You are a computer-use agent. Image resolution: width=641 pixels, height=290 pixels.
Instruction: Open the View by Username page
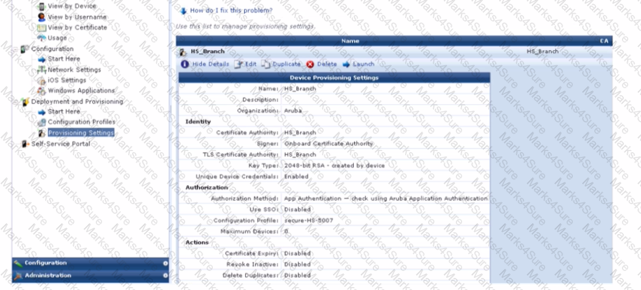coord(77,17)
